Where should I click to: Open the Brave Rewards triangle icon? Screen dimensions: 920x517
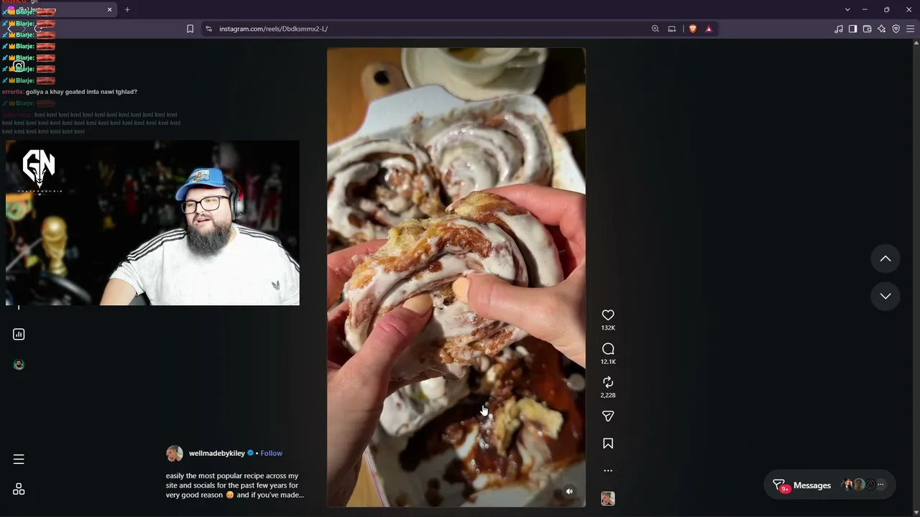point(709,29)
